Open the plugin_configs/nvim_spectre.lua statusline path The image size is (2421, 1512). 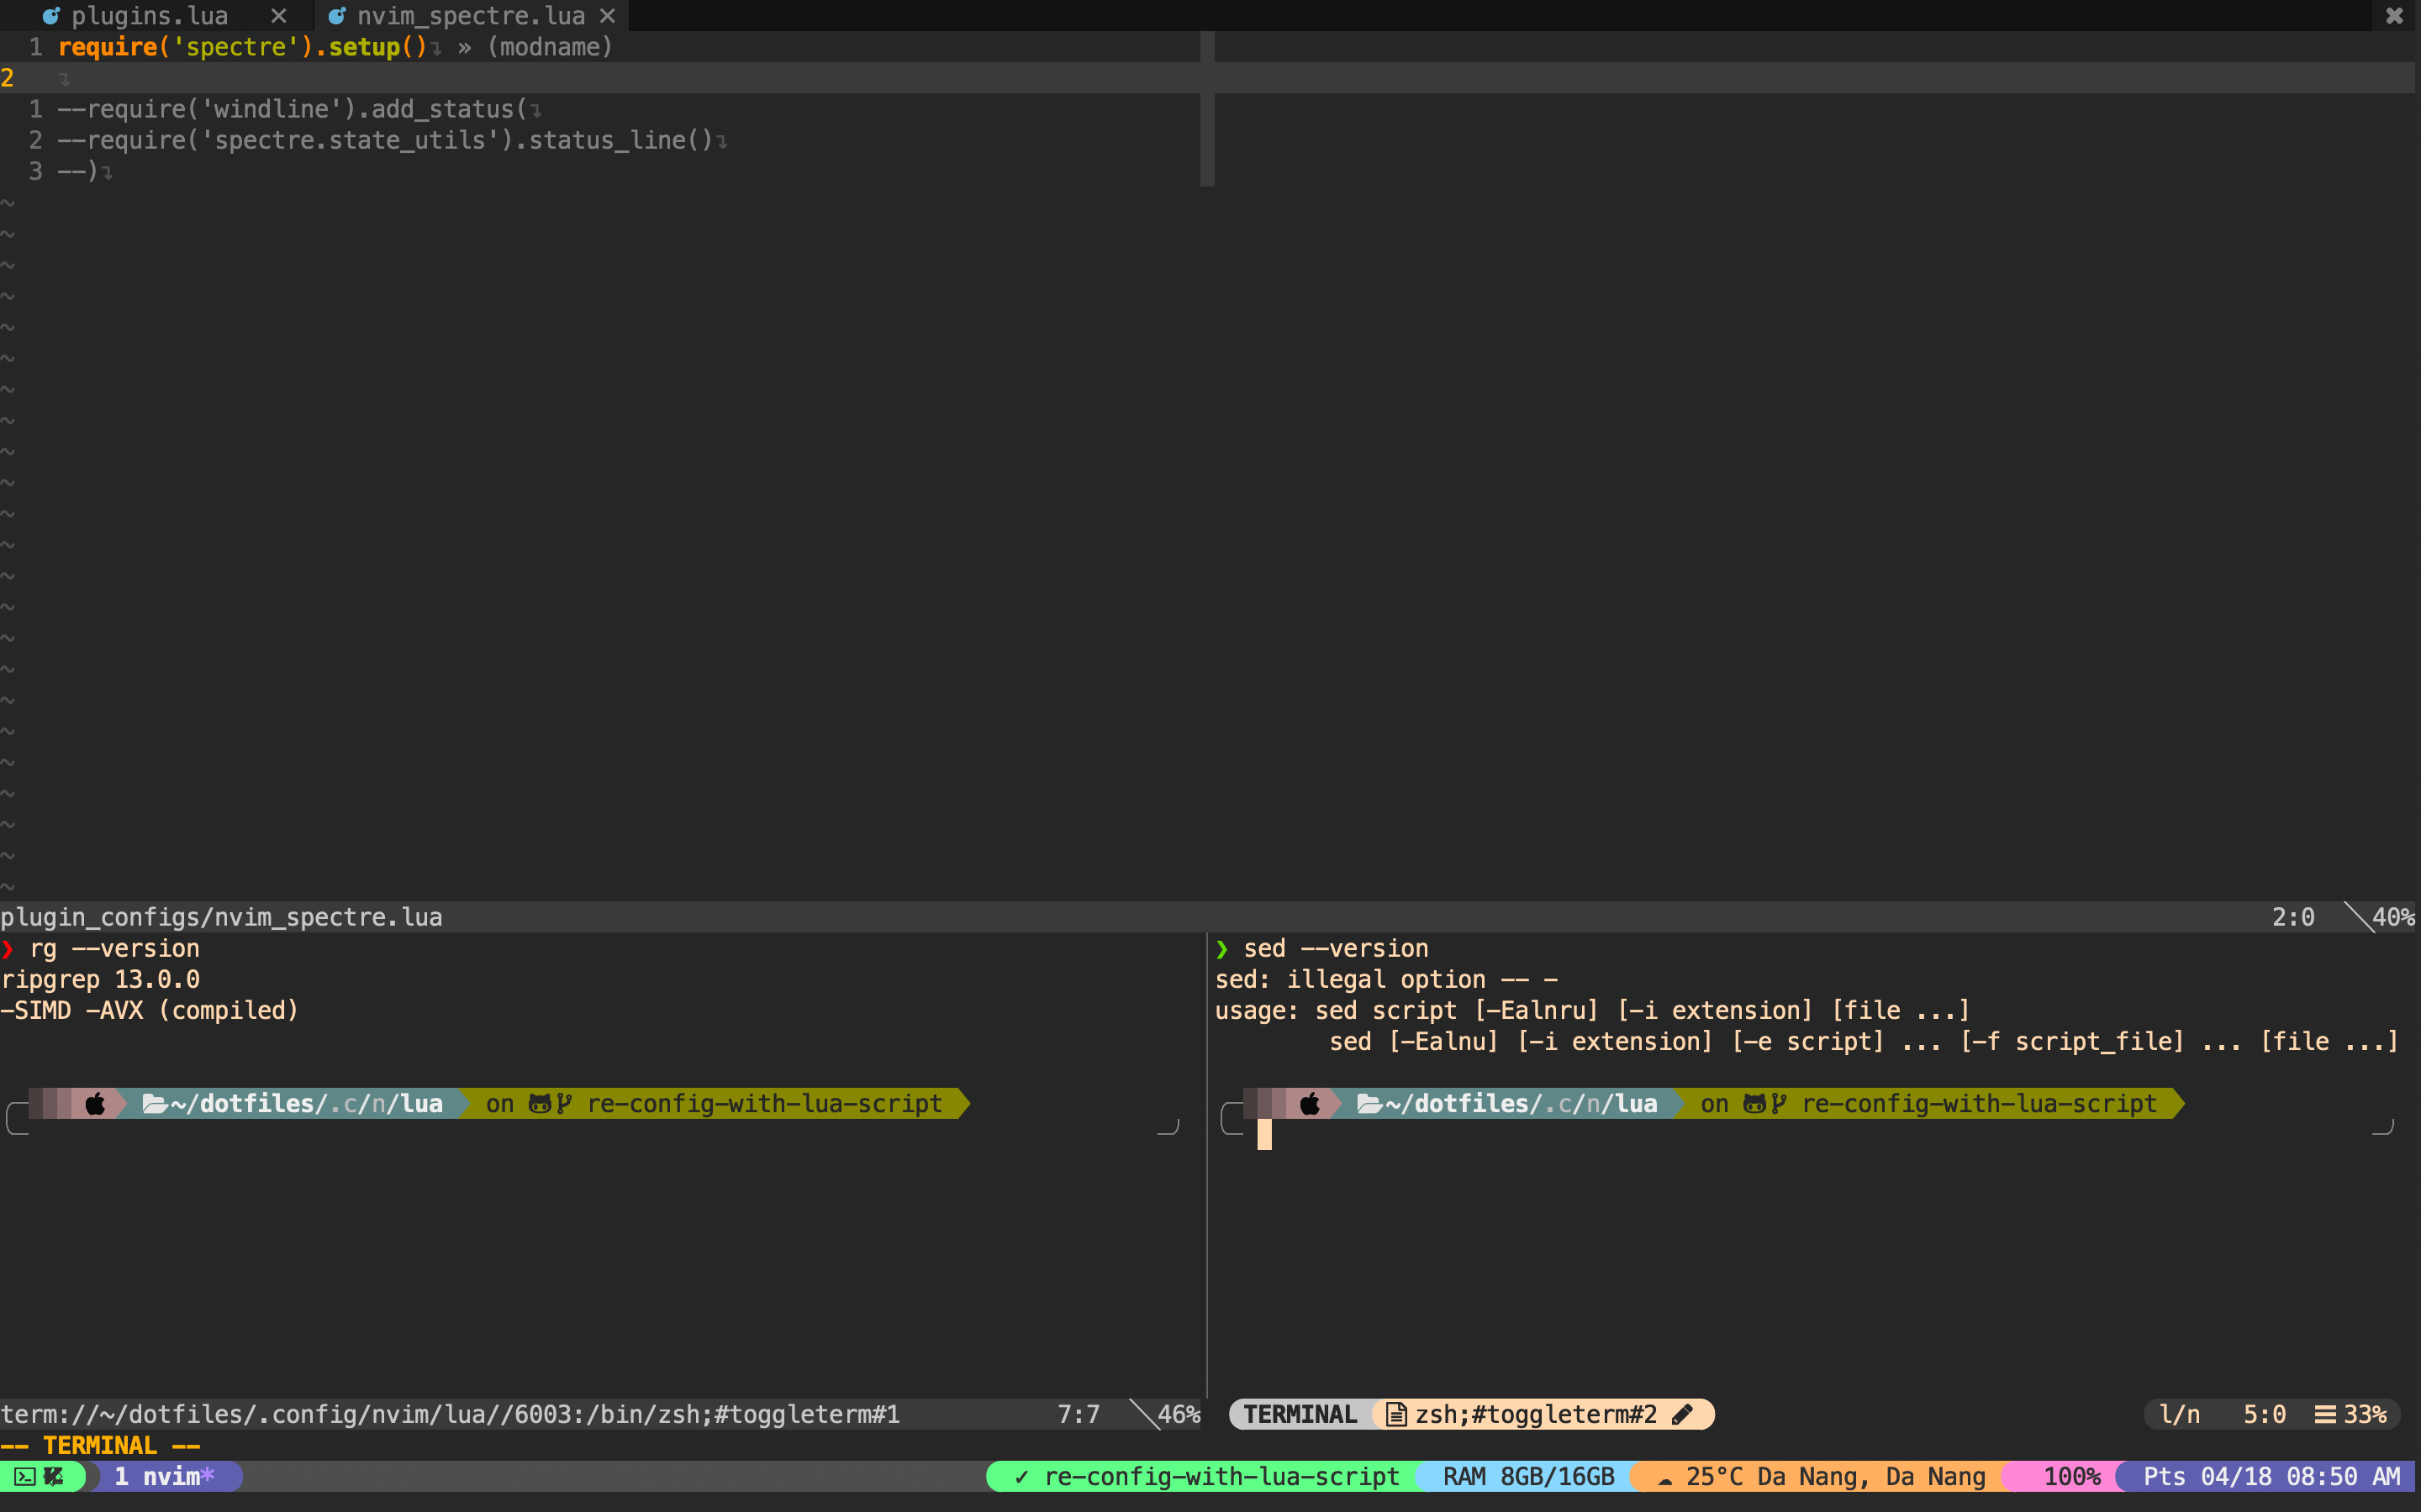pos(220,916)
